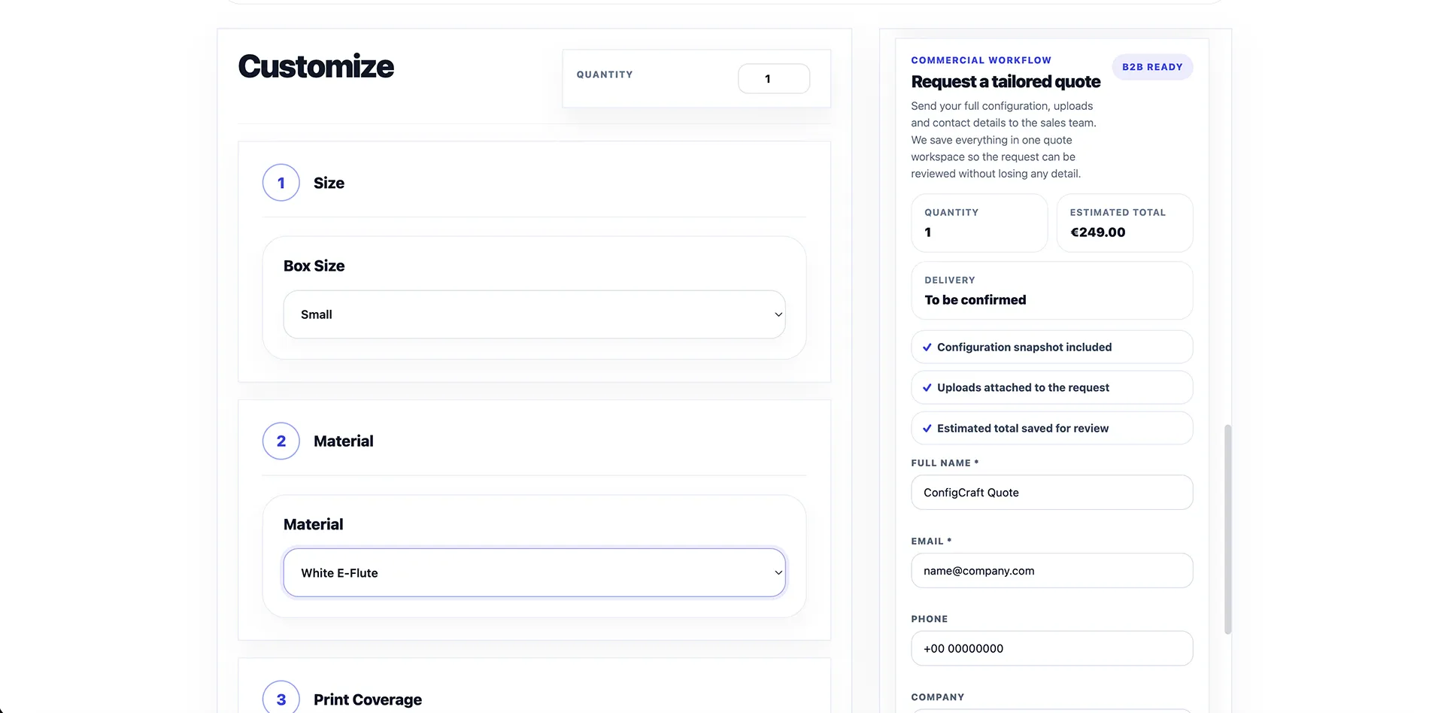Click the 'Print Coverage' section title
Viewport: 1444px width, 713px height.
(x=368, y=699)
